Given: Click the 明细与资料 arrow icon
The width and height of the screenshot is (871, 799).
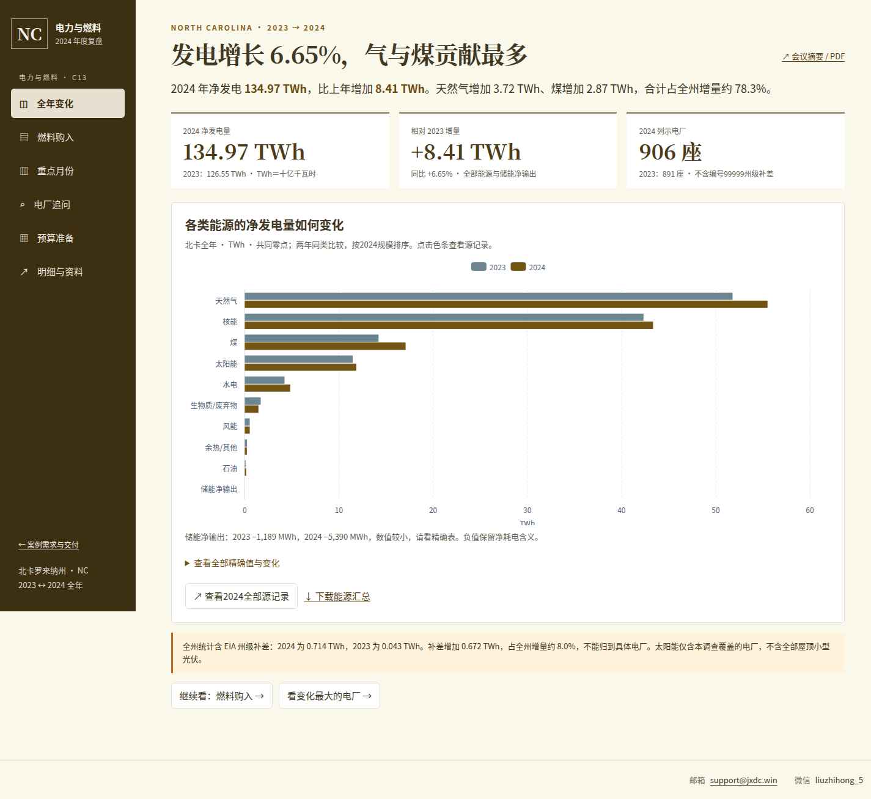Looking at the screenshot, I should [24, 272].
